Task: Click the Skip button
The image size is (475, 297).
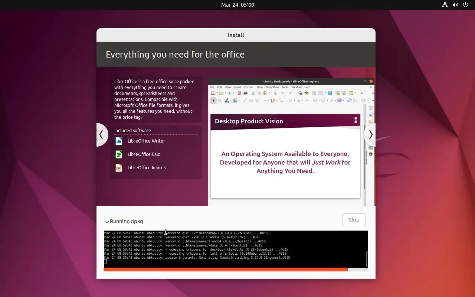Action: pyautogui.click(x=354, y=220)
